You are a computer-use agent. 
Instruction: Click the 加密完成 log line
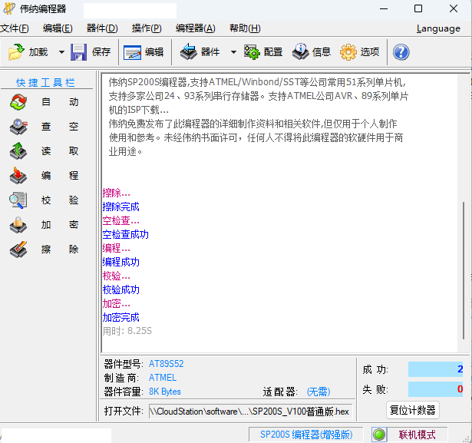click(x=120, y=317)
